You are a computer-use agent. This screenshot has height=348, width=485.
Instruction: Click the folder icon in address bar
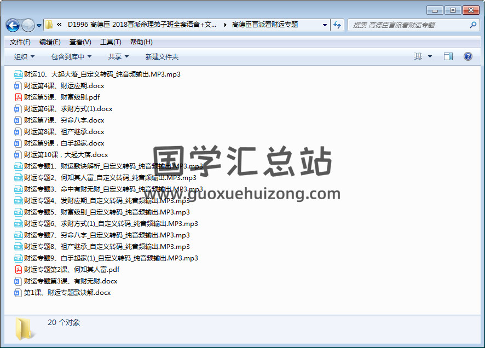49,25
